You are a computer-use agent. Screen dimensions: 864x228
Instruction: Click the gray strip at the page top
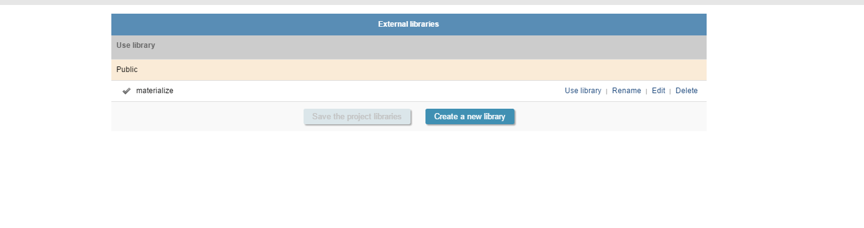pyautogui.click(x=432, y=2)
